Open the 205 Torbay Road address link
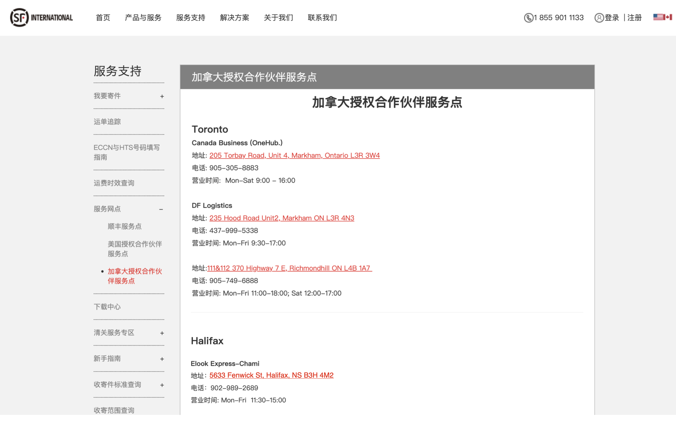 (295, 156)
